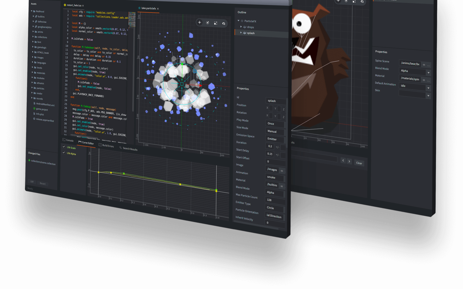Viewport: 463px width, 289px height.
Task: Click the Max Particle Count field showing 128
Action: tap(275, 200)
